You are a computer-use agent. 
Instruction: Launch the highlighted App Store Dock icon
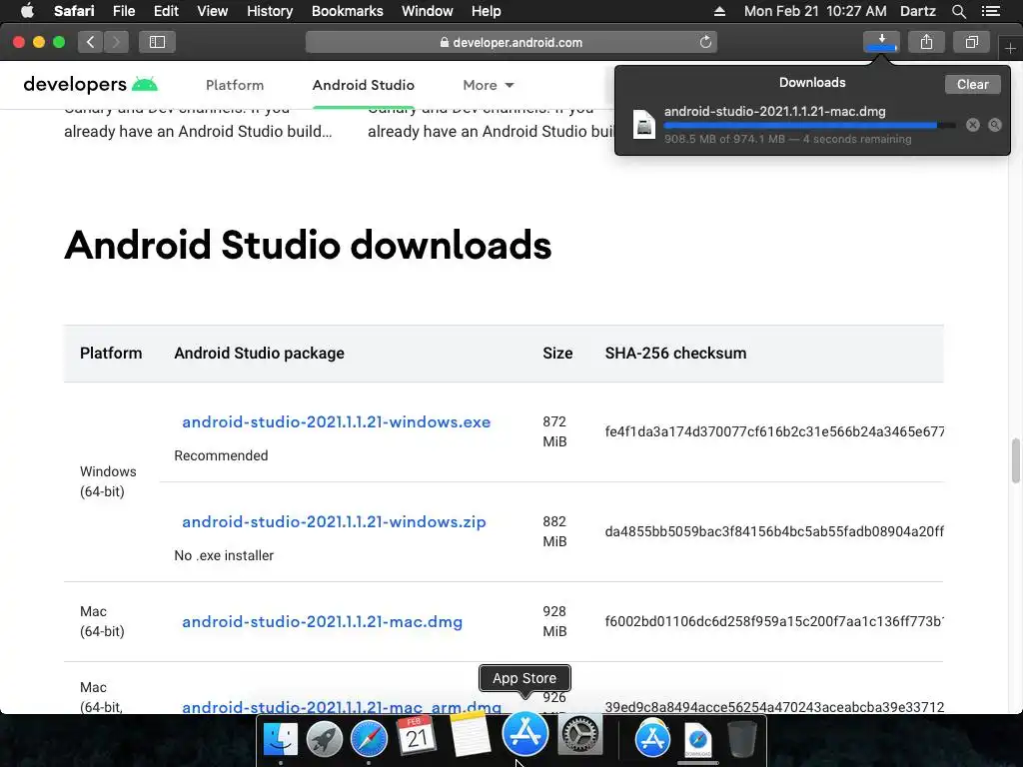point(524,734)
